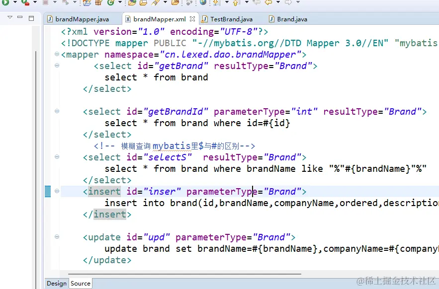Click the grey Forward navigation arrow

[288, 2]
